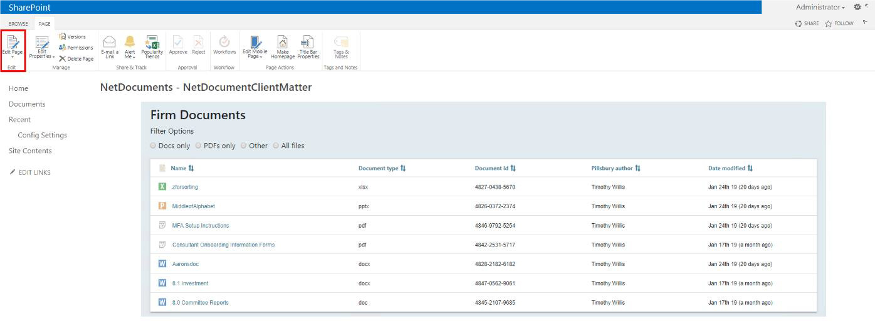Open the 8.0 Committee Reports document
Viewport: 875px width, 333px height.
coord(200,303)
